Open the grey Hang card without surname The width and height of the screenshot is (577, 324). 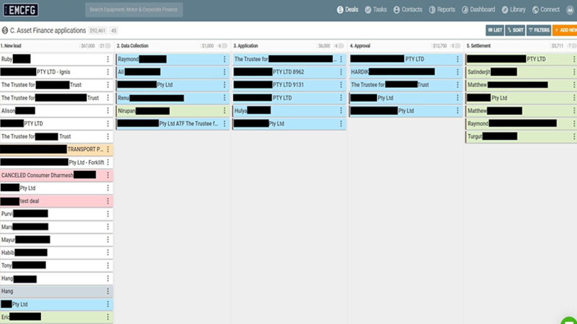(x=56, y=292)
